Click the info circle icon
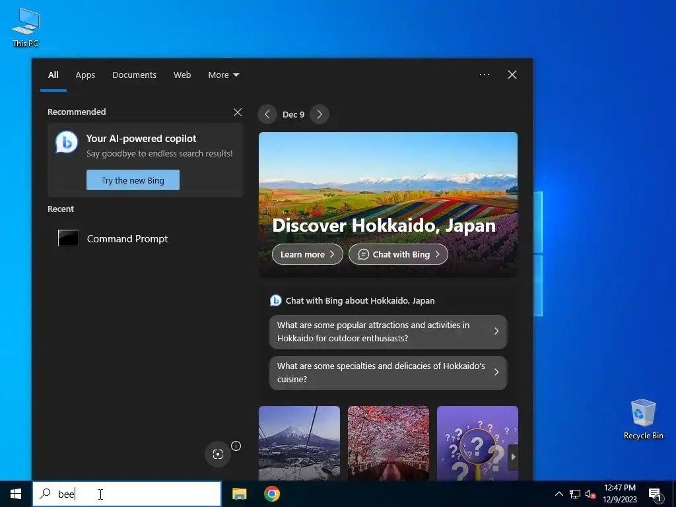Image resolution: width=676 pixels, height=507 pixels. pyautogui.click(x=236, y=446)
